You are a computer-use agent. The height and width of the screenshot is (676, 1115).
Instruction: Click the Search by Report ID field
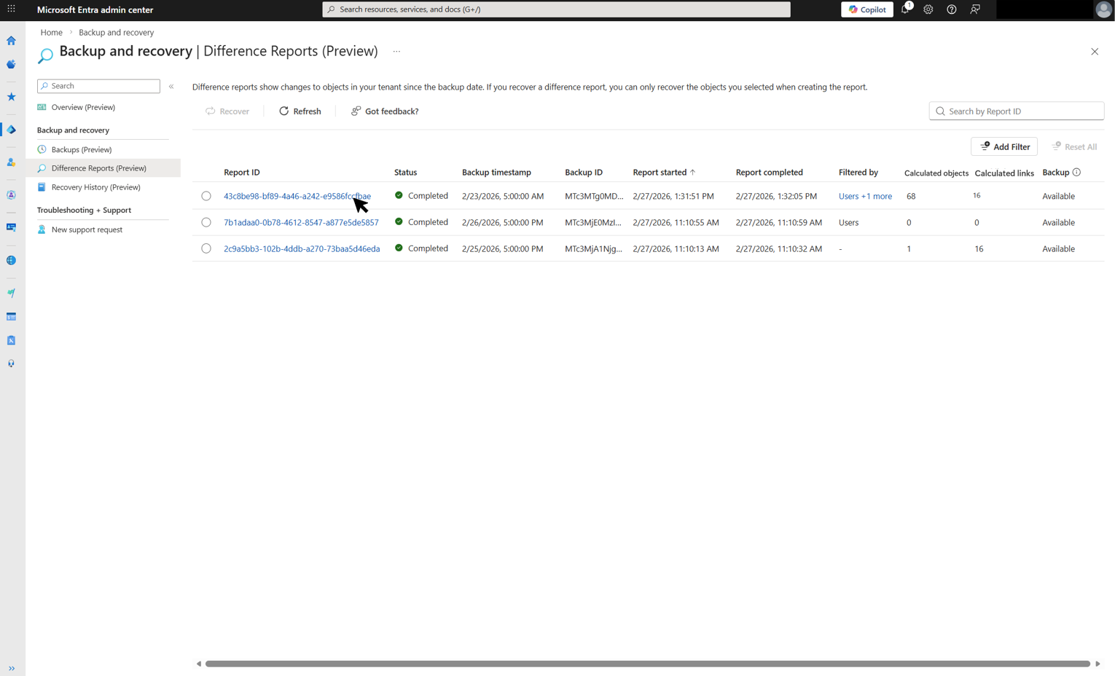click(x=1016, y=111)
